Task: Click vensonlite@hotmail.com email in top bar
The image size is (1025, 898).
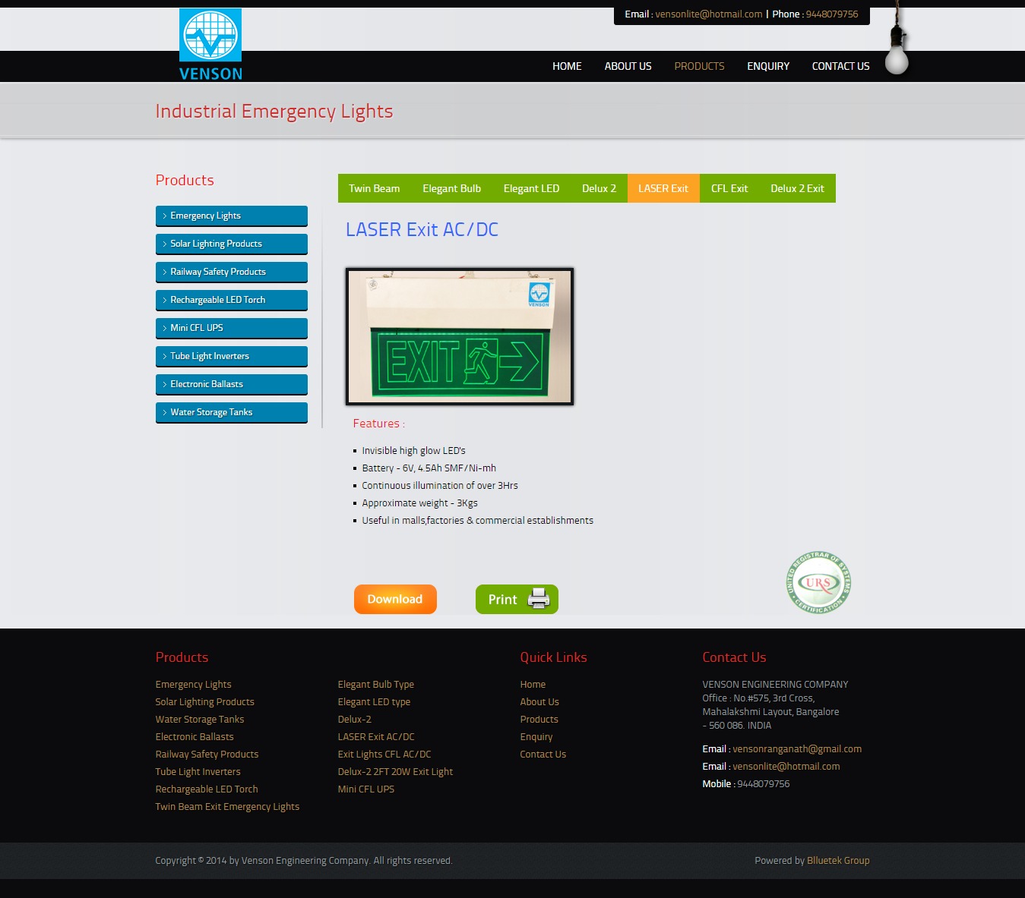Action: pos(708,14)
